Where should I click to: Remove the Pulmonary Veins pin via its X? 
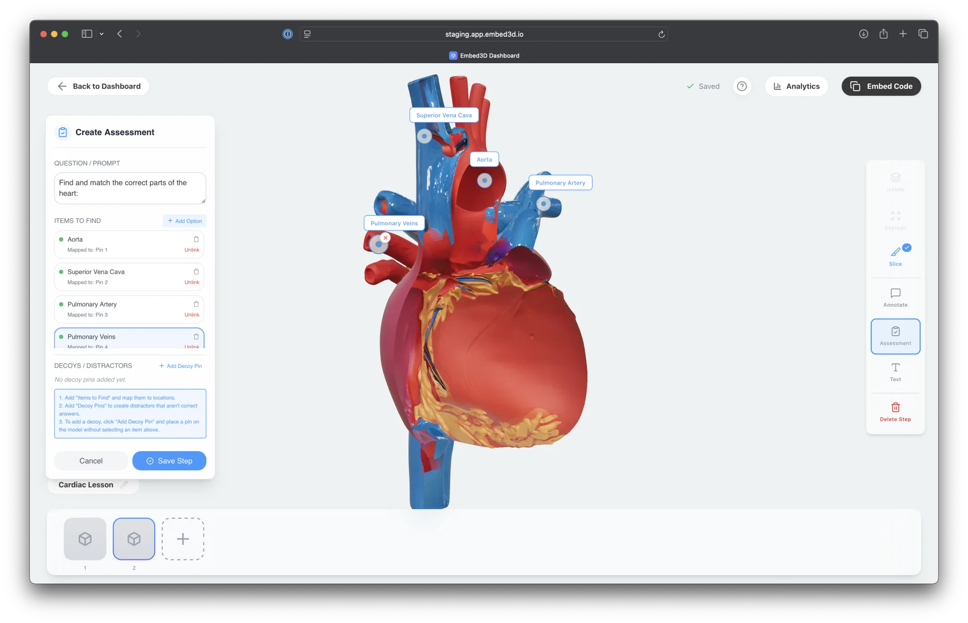coord(385,237)
